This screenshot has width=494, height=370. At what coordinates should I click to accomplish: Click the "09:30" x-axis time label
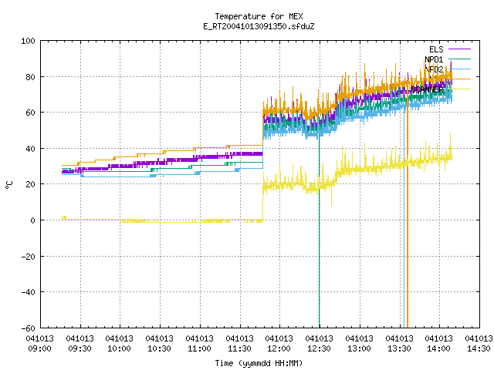pyautogui.click(x=80, y=348)
